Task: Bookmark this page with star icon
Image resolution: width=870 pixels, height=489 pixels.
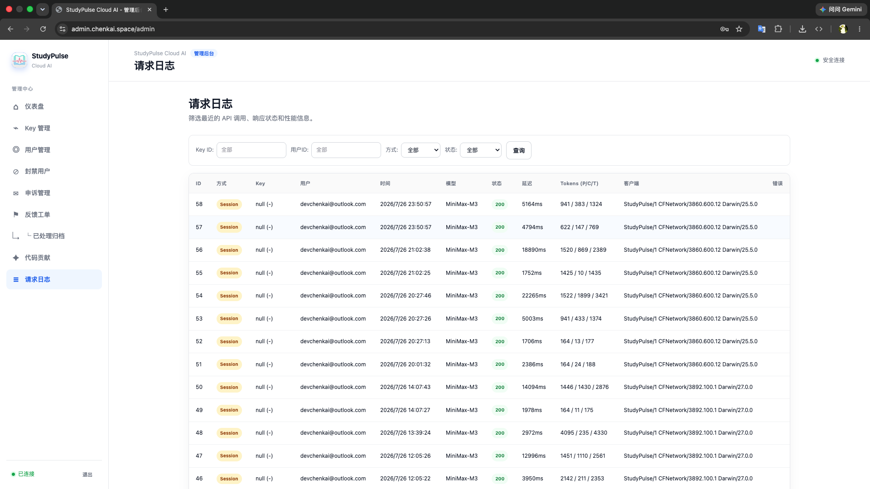Action: 739,29
